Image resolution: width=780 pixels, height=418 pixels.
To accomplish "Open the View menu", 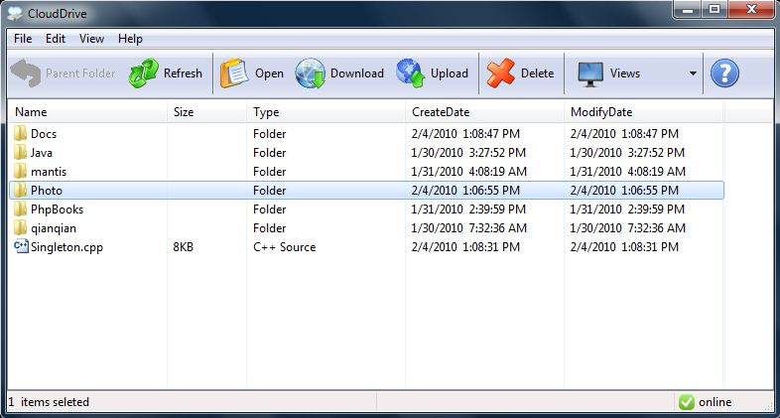I will pos(91,39).
